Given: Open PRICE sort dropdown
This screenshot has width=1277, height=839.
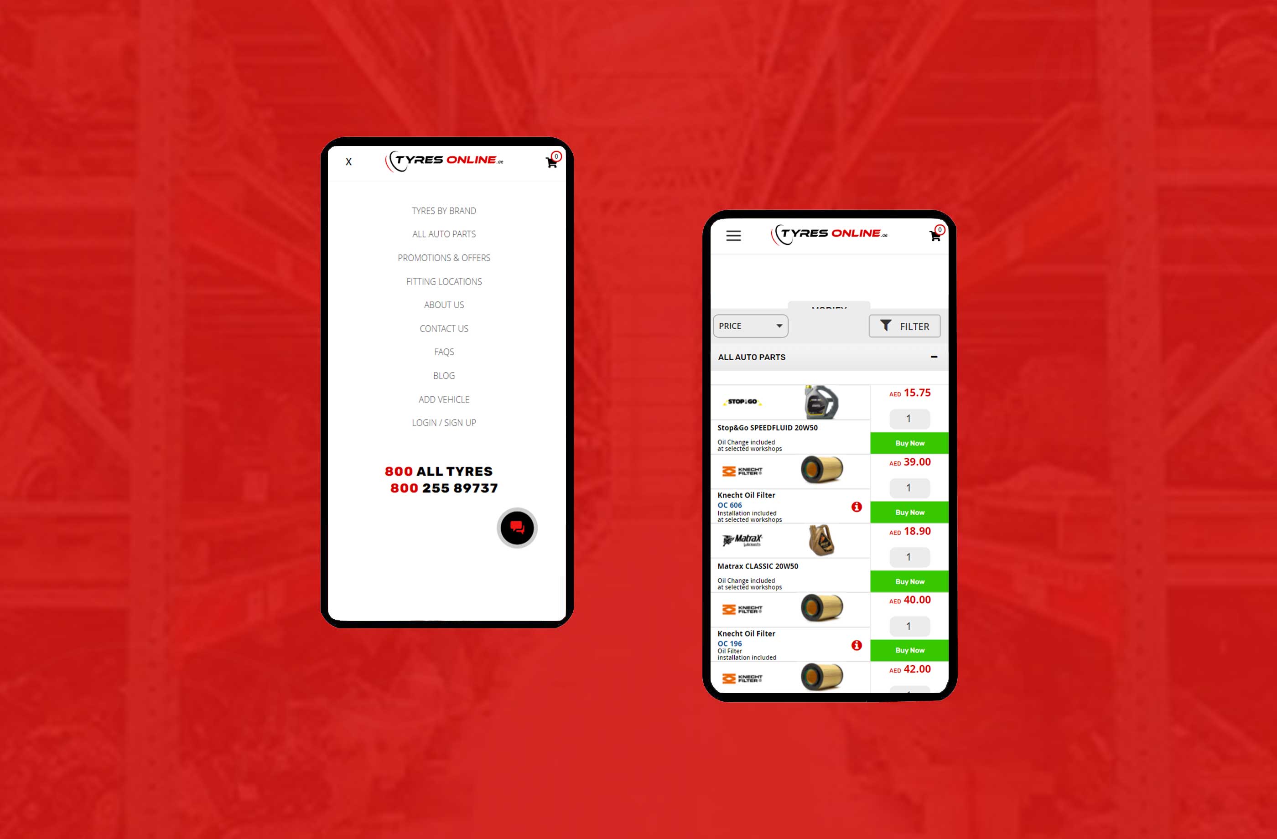Looking at the screenshot, I should pyautogui.click(x=749, y=326).
